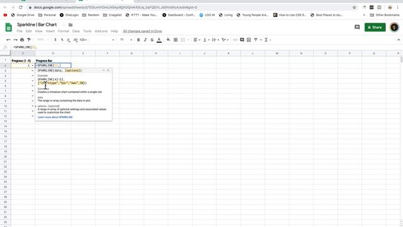Open the Insert menu
403x227 pixels.
pyautogui.click(x=50, y=31)
